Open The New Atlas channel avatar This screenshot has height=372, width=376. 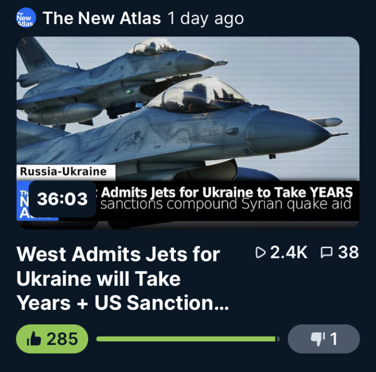click(x=26, y=18)
